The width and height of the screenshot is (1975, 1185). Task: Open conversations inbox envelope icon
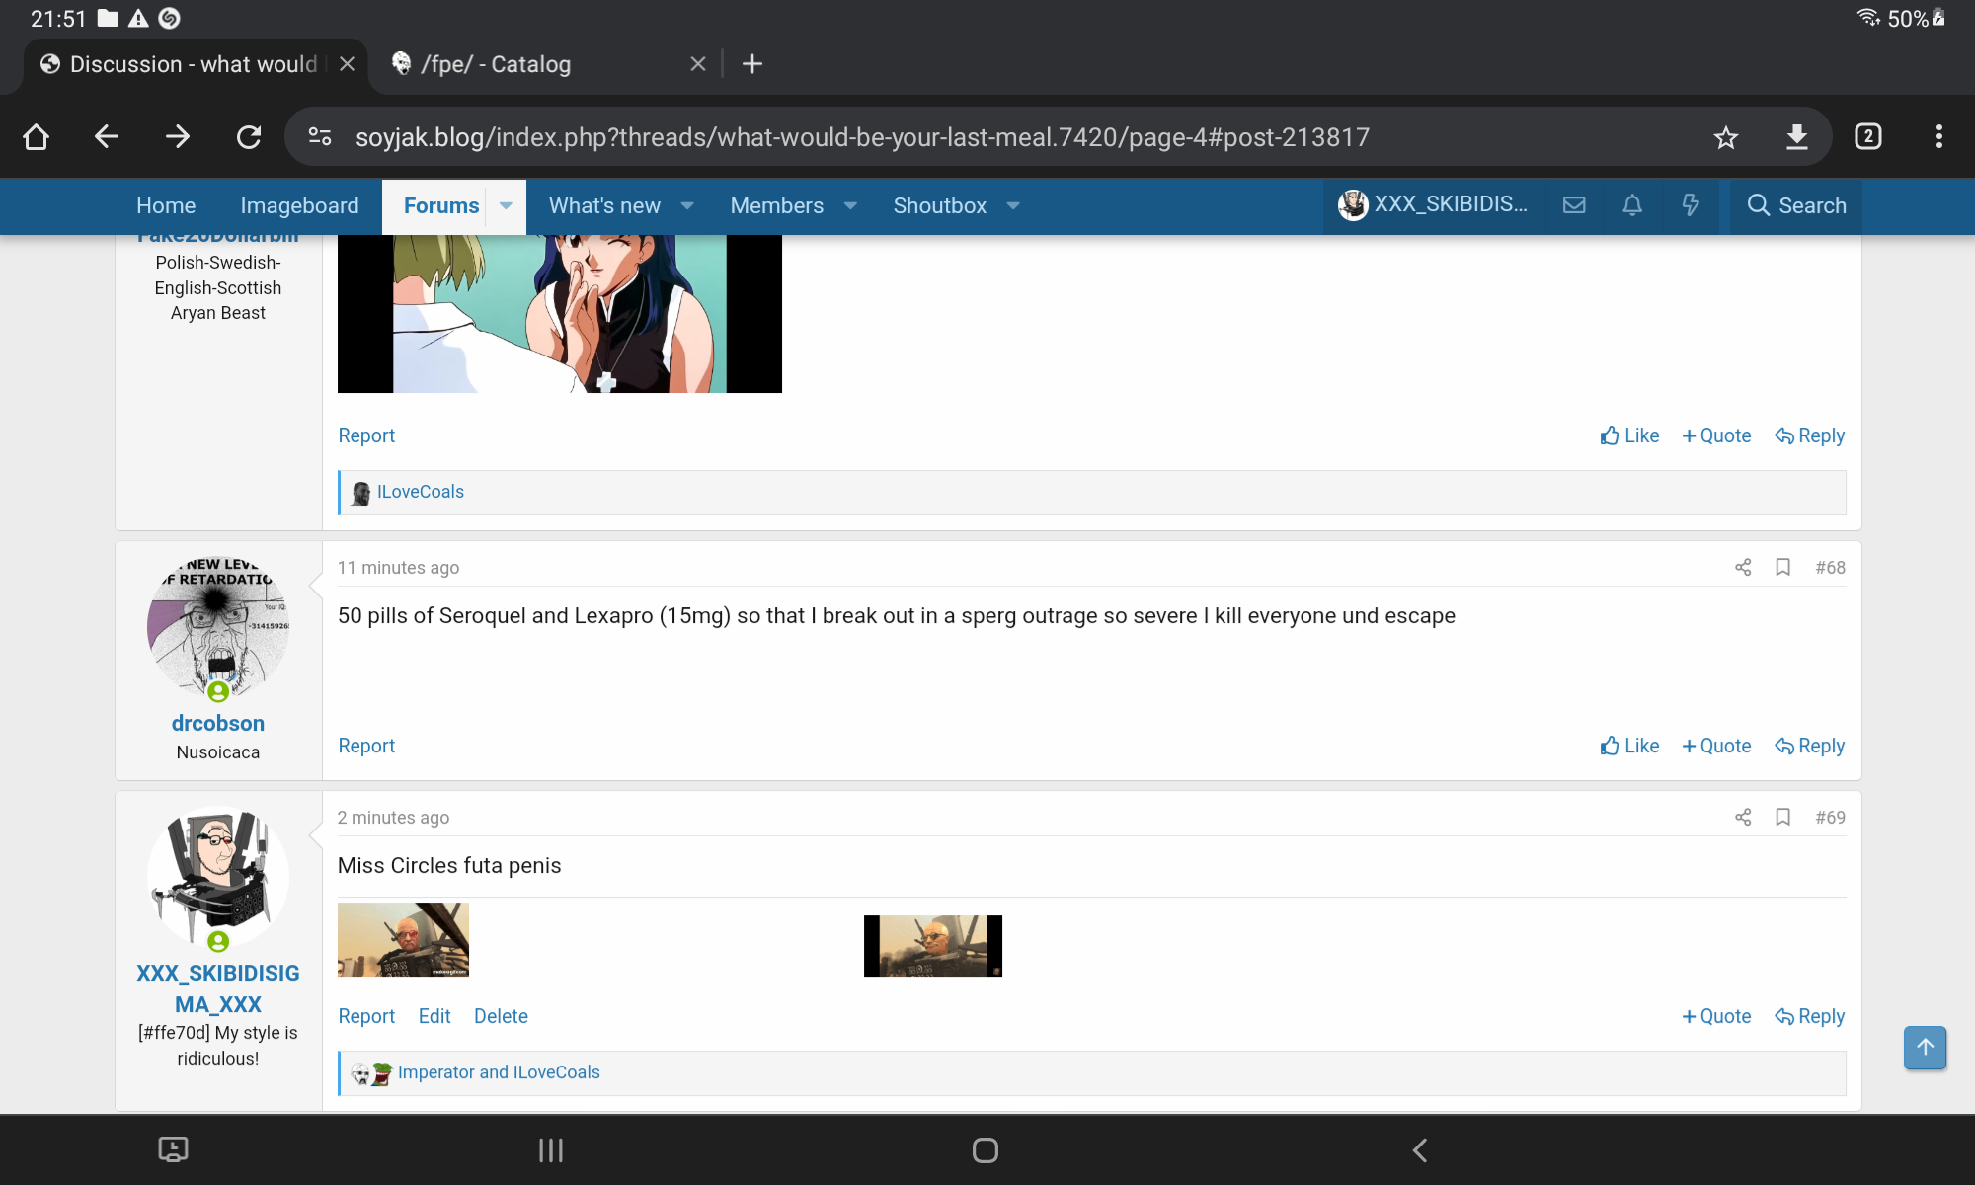click(1574, 205)
